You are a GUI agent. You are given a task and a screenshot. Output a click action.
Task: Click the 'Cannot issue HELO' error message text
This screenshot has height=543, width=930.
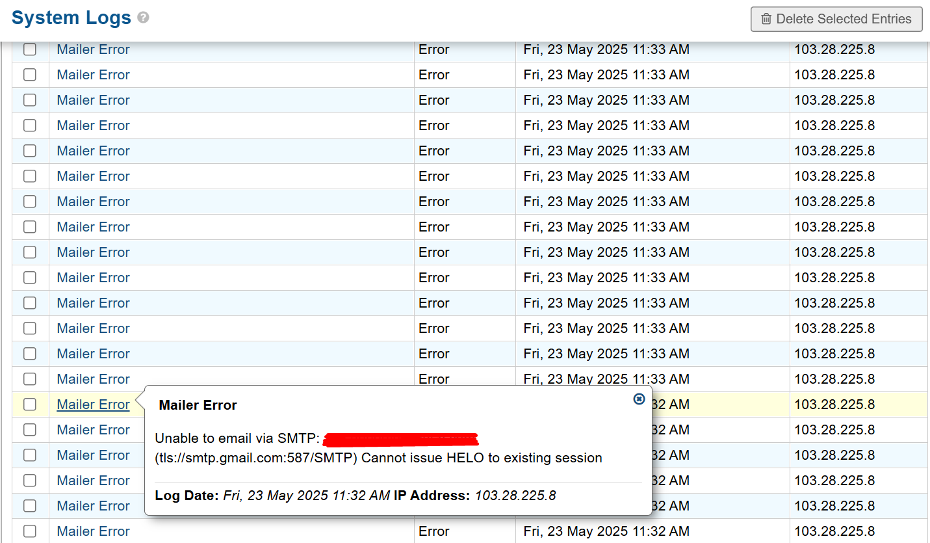coord(482,458)
